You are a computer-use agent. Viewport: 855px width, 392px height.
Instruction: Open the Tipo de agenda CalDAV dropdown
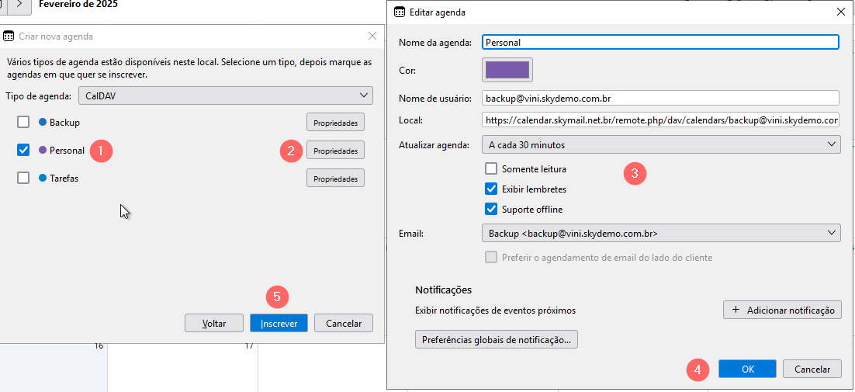tap(226, 95)
